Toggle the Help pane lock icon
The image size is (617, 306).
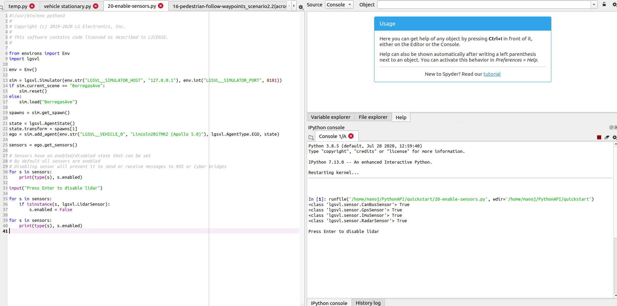coord(604,4)
